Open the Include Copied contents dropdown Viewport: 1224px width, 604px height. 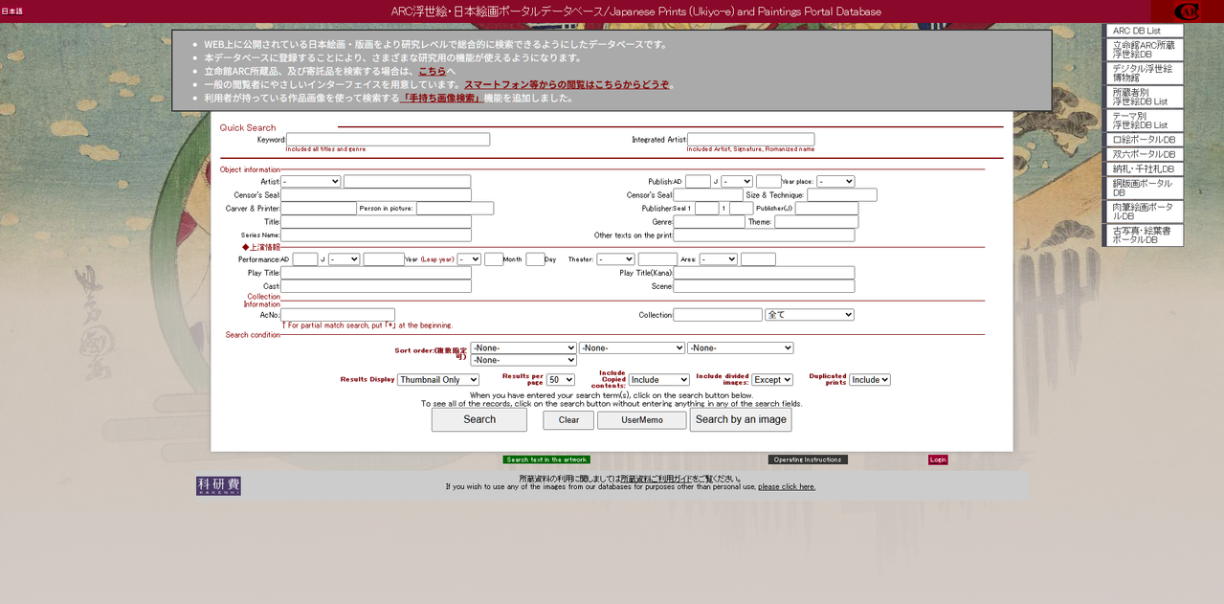(659, 380)
